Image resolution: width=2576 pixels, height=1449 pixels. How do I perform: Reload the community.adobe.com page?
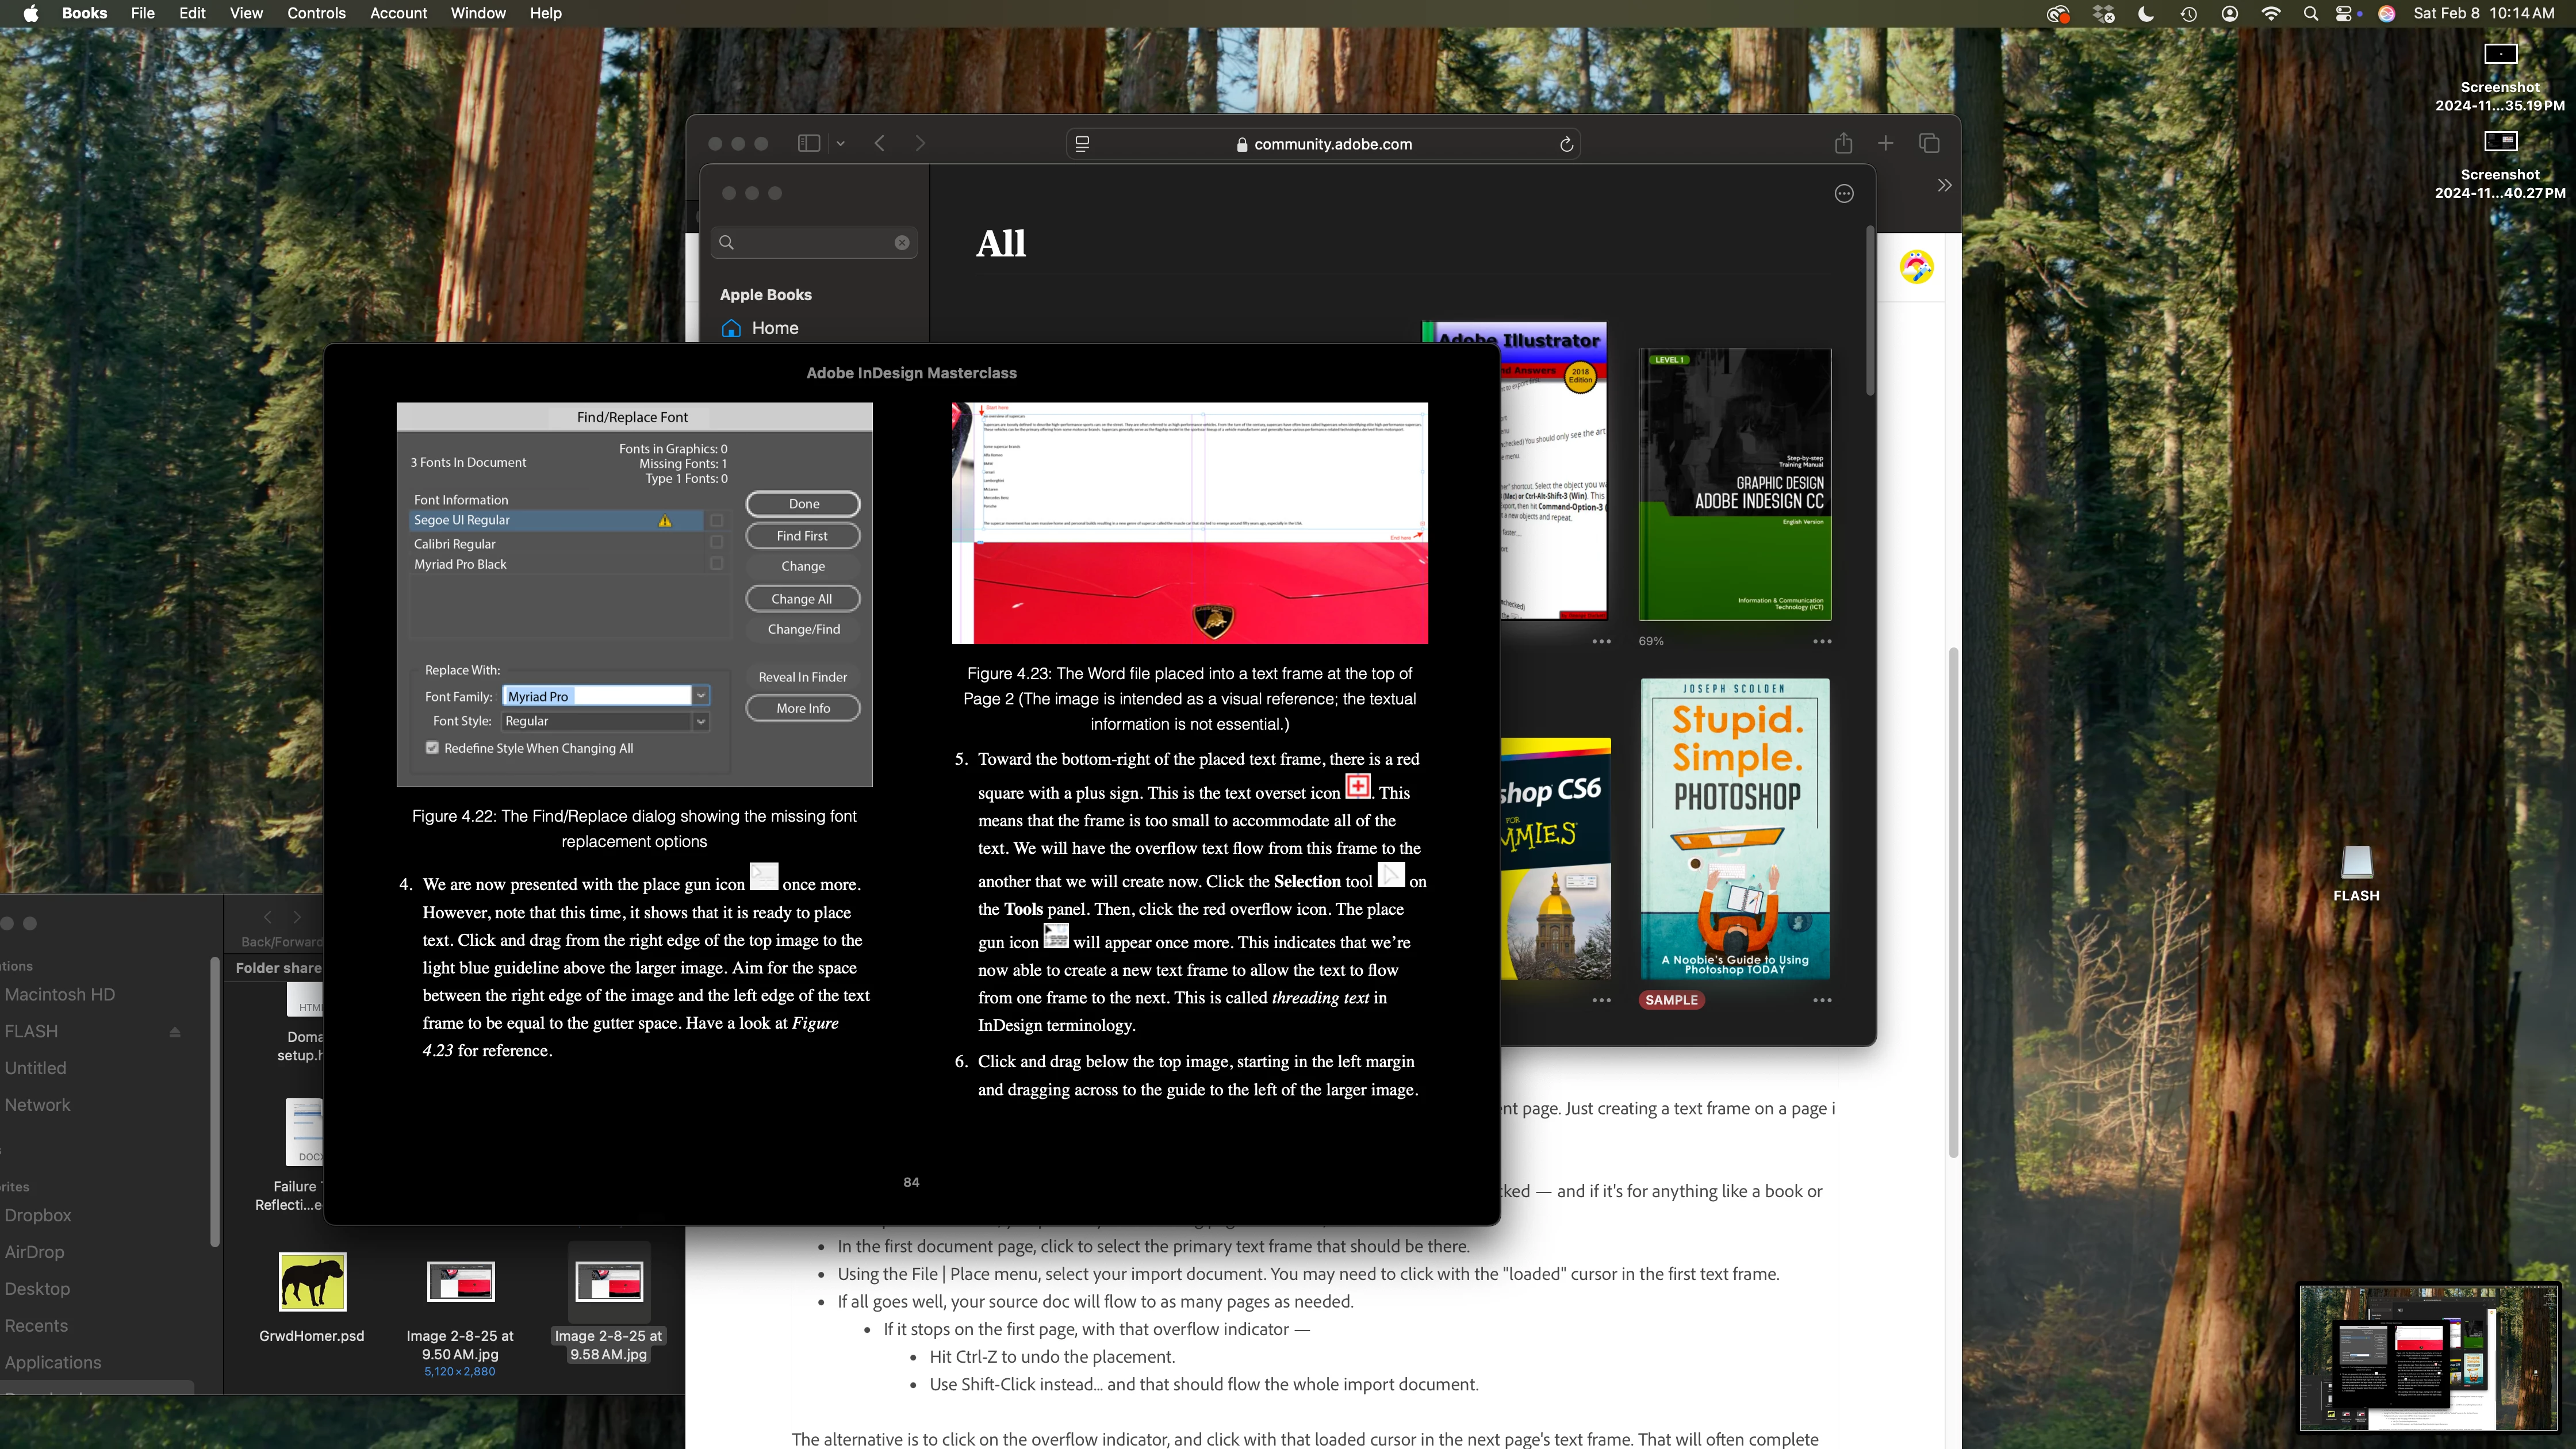[1566, 144]
